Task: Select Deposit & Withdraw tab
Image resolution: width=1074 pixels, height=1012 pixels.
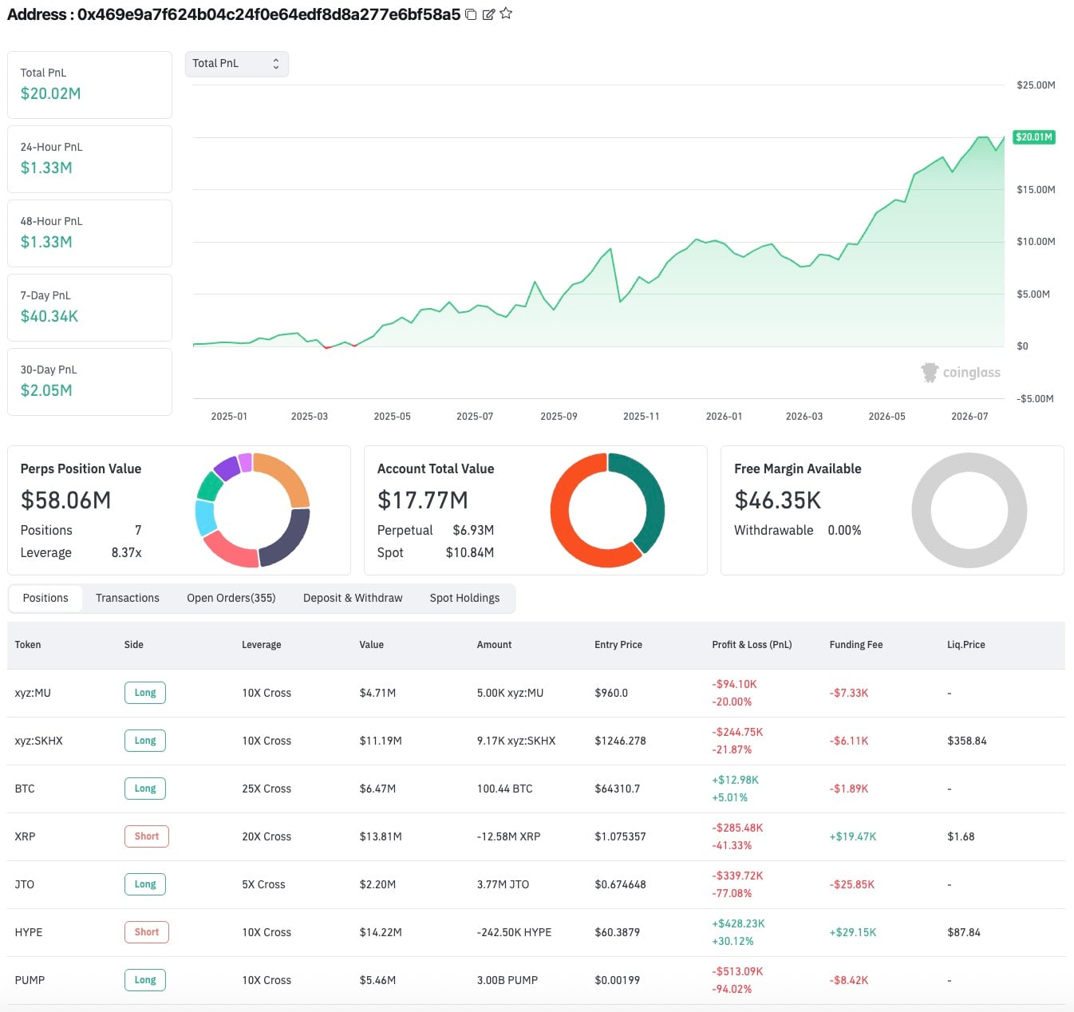Action: (x=353, y=598)
